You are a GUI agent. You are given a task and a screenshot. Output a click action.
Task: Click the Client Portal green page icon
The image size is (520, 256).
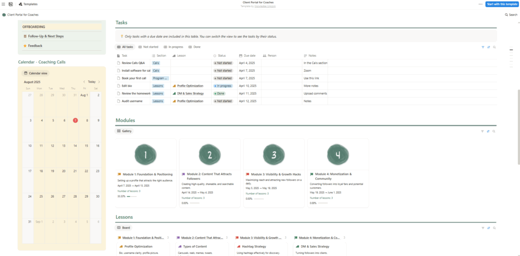[4, 15]
